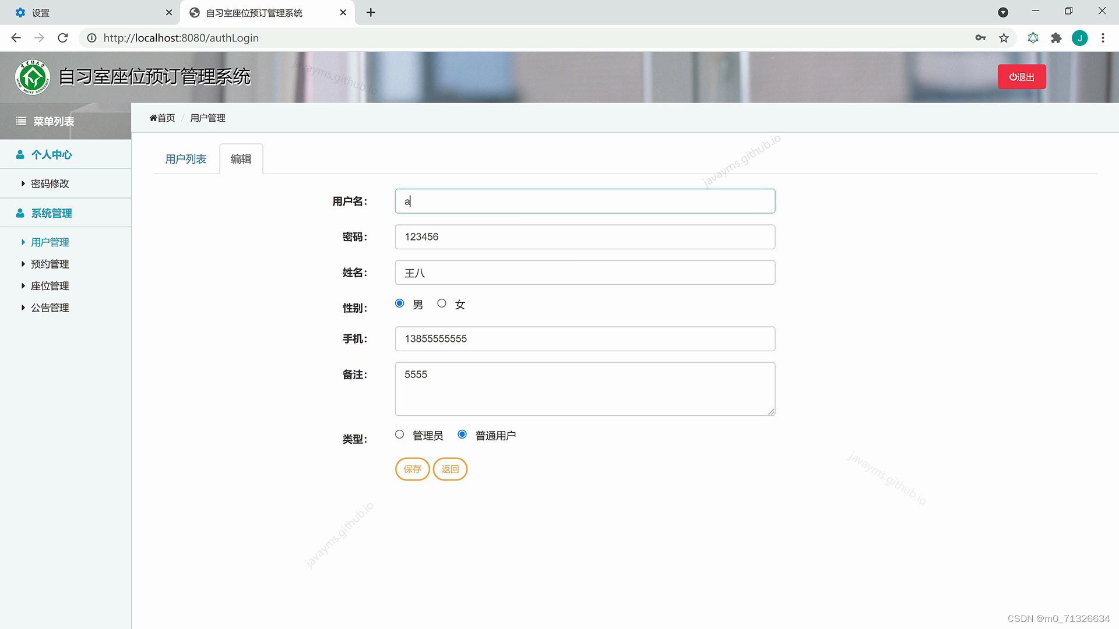Click the 个人中心 user icon
The width and height of the screenshot is (1119, 629).
[20, 154]
